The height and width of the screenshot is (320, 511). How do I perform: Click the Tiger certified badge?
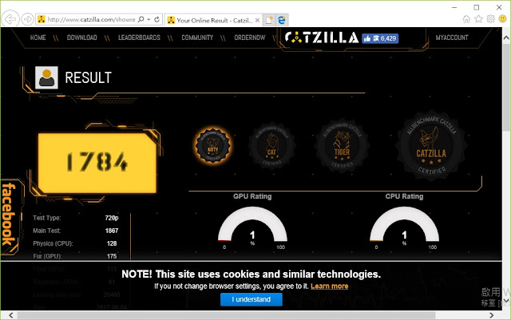tap(342, 145)
